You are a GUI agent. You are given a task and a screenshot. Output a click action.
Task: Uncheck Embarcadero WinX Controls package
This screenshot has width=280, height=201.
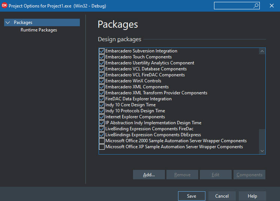click(102, 81)
